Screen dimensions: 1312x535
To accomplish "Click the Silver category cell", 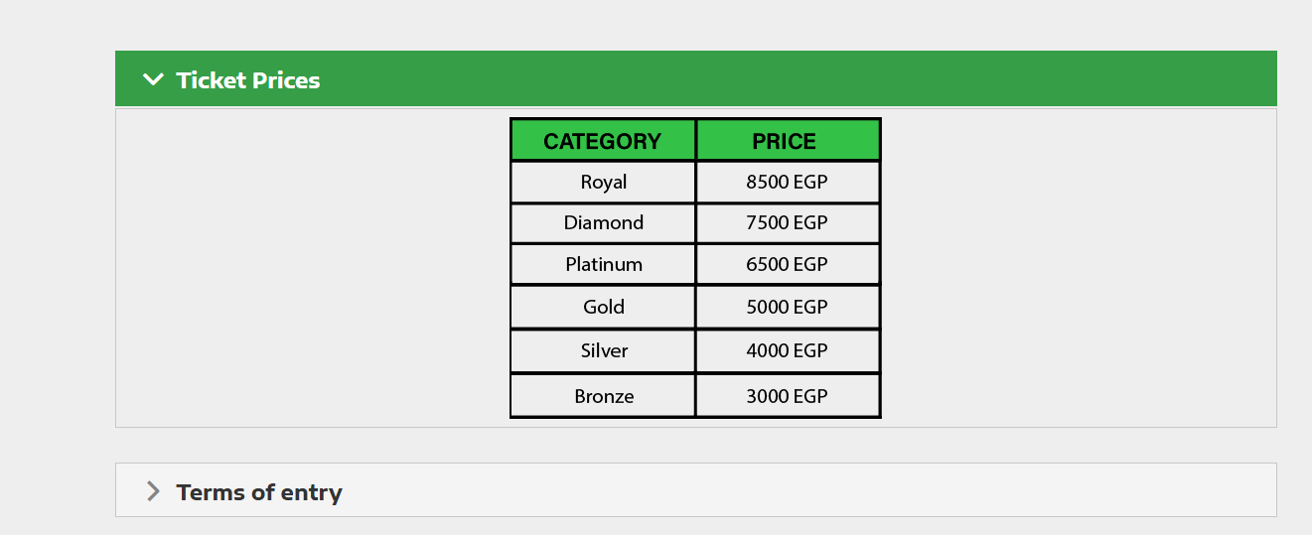I will pos(603,351).
